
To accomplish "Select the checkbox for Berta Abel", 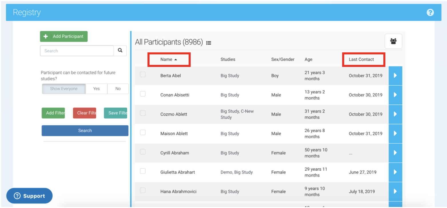I will tap(143, 75).
